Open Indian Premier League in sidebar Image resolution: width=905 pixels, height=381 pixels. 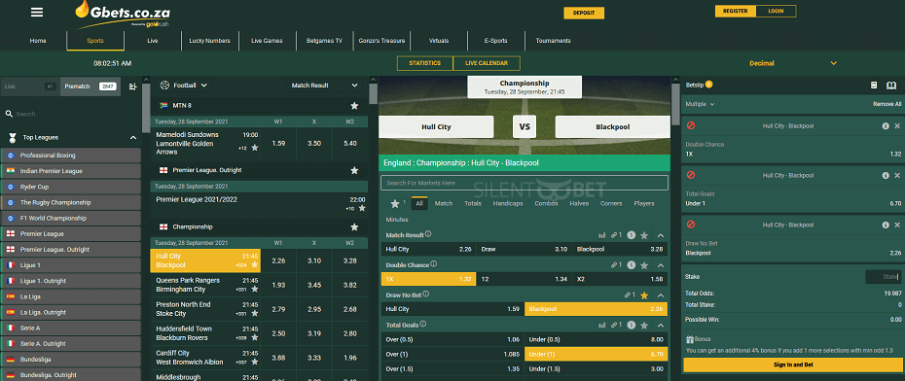(70, 171)
